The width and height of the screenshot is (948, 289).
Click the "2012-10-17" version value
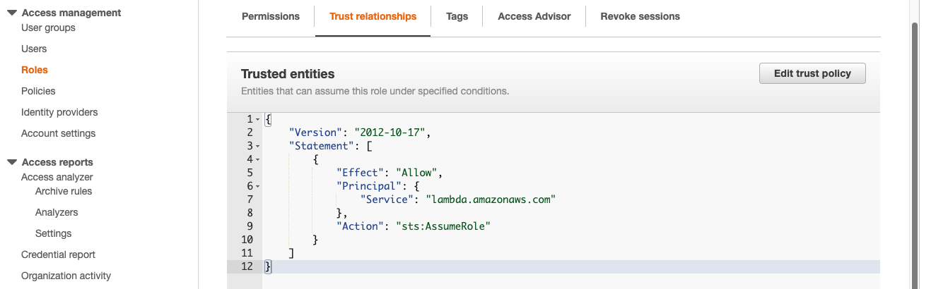pyautogui.click(x=391, y=133)
